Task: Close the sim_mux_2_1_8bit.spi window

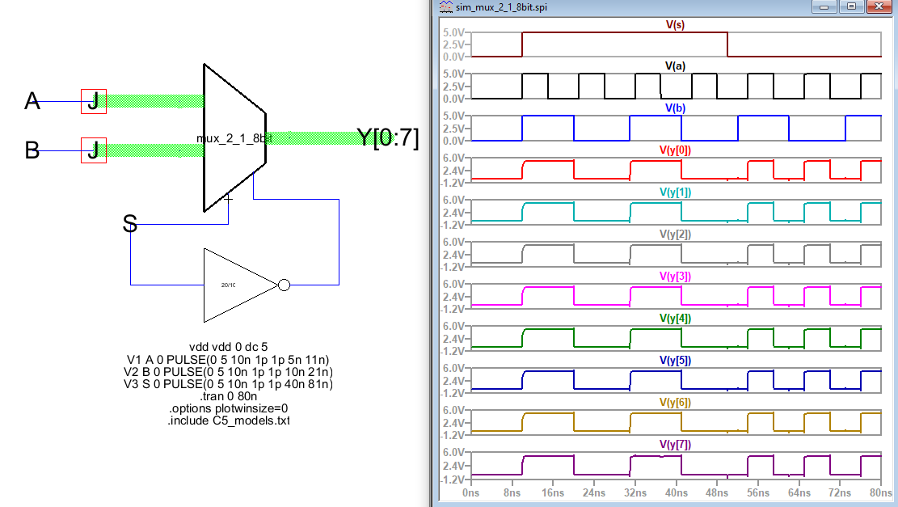Action: click(x=880, y=7)
